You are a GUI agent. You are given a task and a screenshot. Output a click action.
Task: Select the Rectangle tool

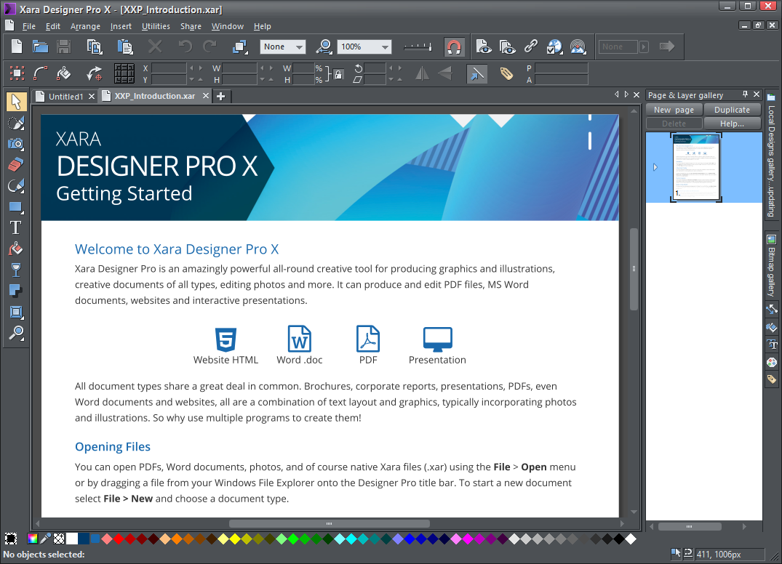click(16, 206)
